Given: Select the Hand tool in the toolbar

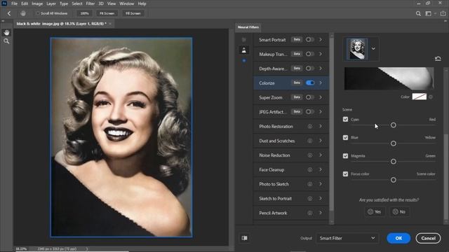Looking at the screenshot, I should (x=6, y=33).
